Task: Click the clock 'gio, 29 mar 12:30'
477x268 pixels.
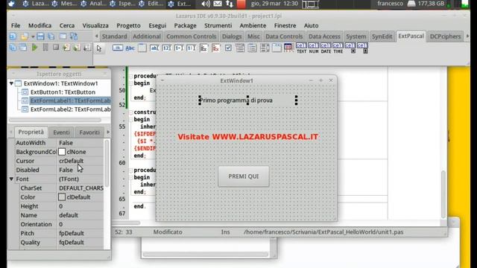Action: (x=274, y=4)
